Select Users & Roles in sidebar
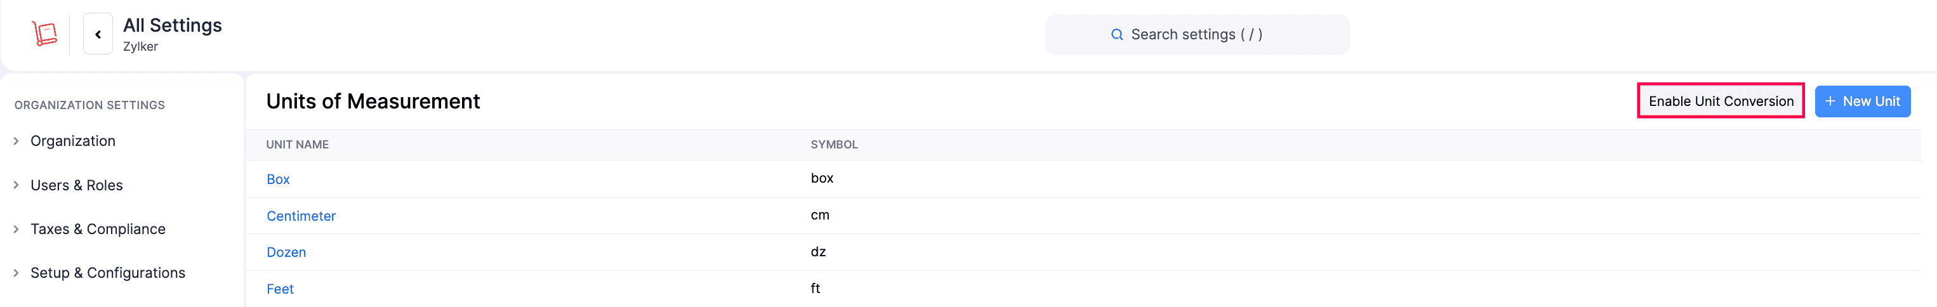This screenshot has width=1937, height=307. tap(77, 185)
